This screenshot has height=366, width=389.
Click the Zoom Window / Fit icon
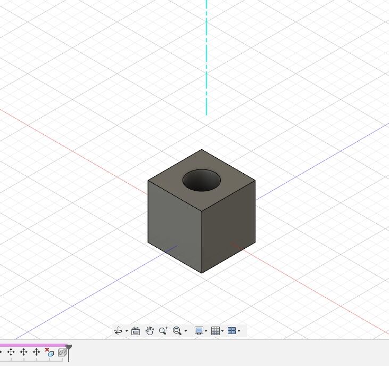point(177,331)
